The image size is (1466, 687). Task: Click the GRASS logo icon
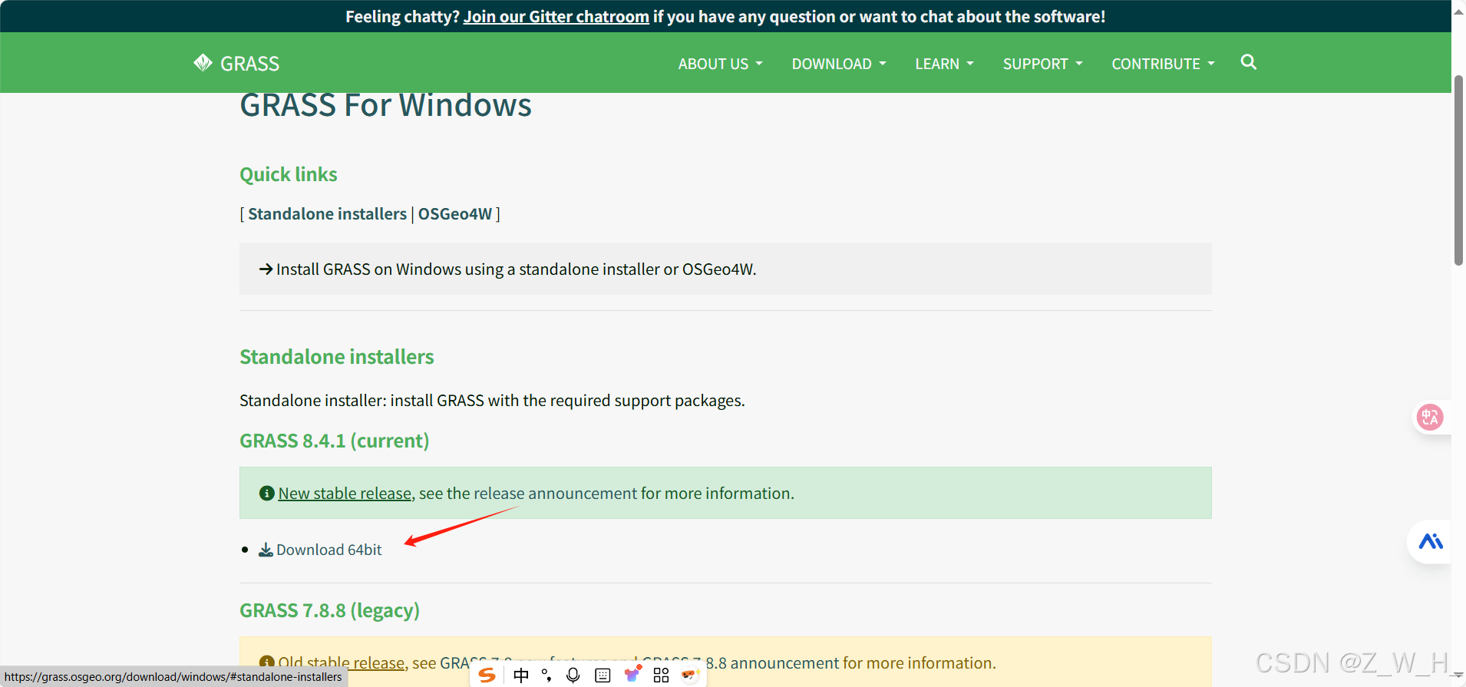click(x=203, y=63)
